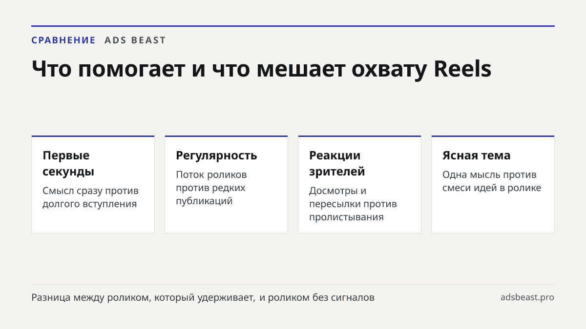Click the text 'Досмотры и пересылки против пролистывания'

point(353,204)
